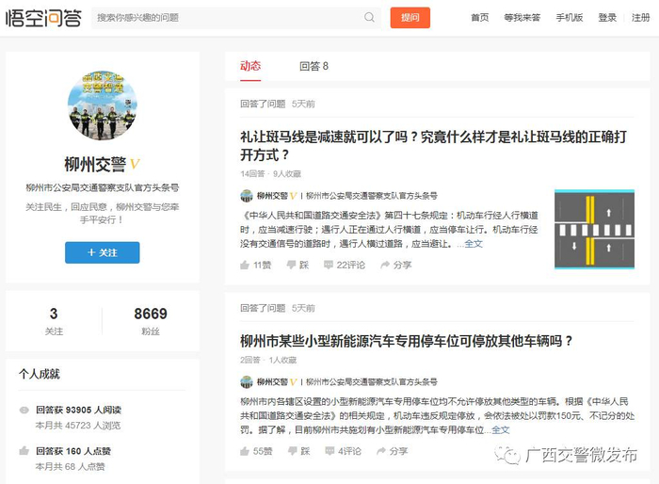This screenshot has width=659, height=484.
Task: Click 柳州交警 author name in zebra crossing answer
Action: (272, 196)
